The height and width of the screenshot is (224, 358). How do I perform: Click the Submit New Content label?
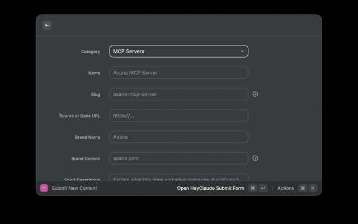pos(74,188)
